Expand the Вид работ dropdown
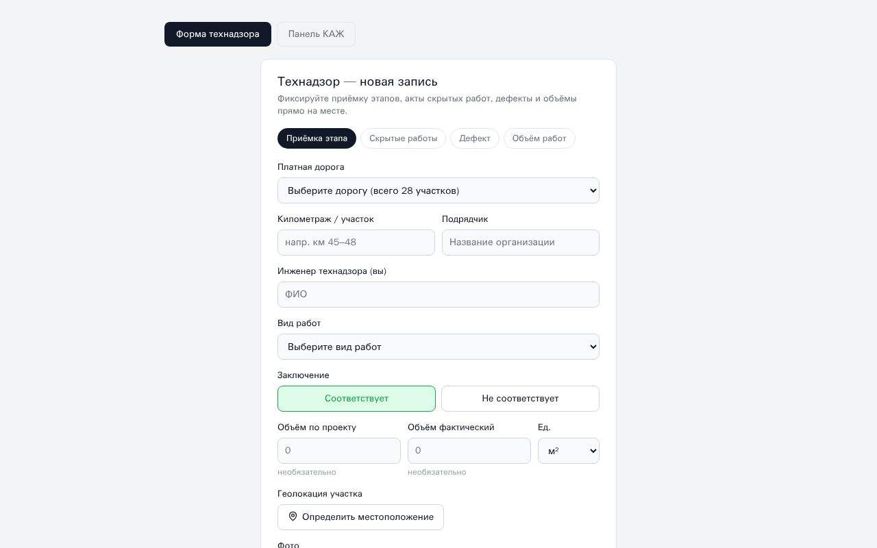 (438, 347)
